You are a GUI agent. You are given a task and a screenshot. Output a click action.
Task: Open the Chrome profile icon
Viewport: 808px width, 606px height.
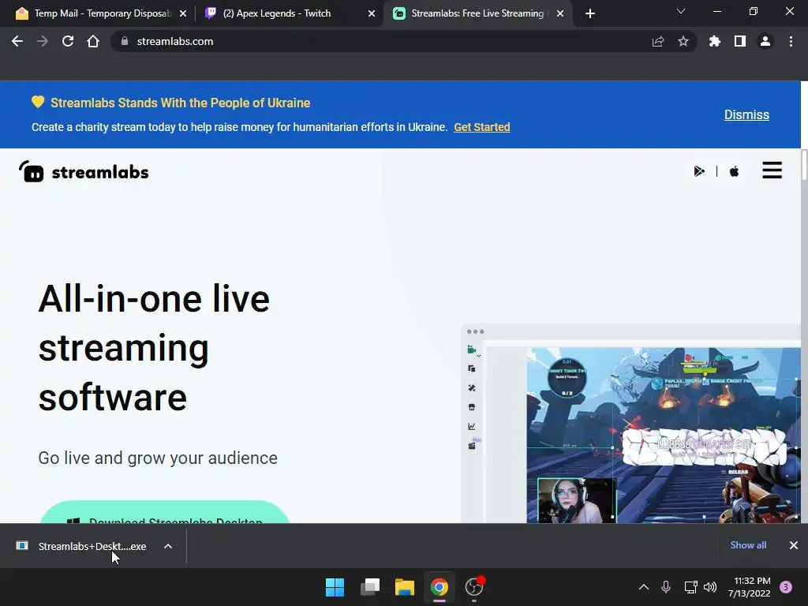765,41
